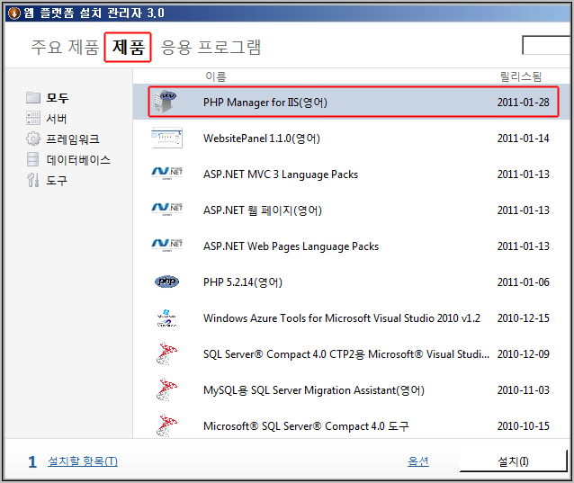Select MySQL용 SQL Server Migration Assistant(영어) entry
Image resolution: width=574 pixels, height=483 pixels.
point(314,389)
